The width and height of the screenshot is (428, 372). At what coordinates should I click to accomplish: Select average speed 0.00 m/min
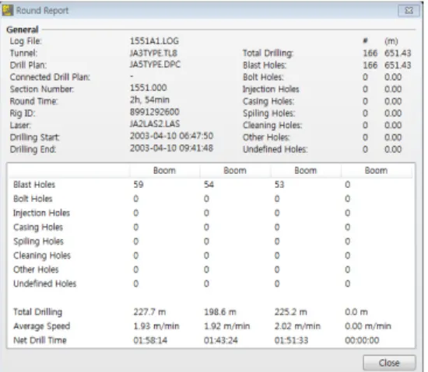pyautogui.click(x=368, y=326)
